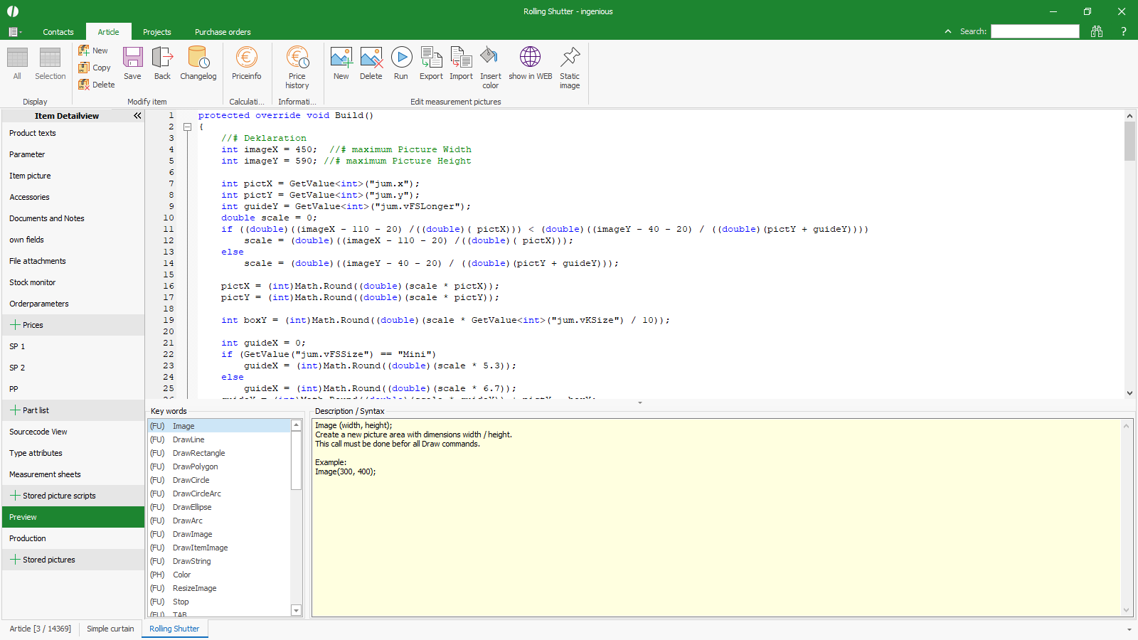
Task: Export the measurement picture
Action: 431,63
